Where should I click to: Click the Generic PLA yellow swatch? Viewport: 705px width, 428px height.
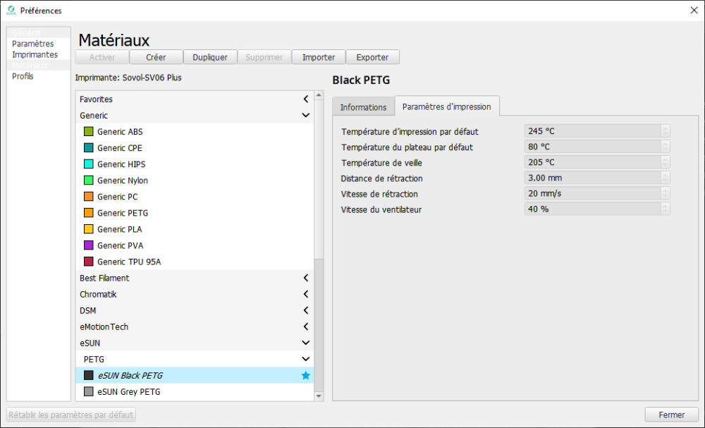pyautogui.click(x=89, y=229)
